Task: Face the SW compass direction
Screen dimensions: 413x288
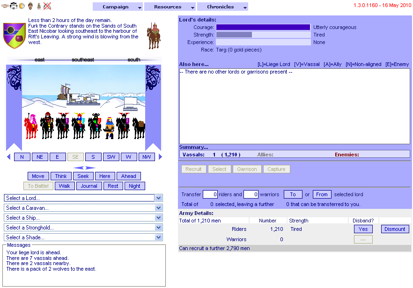Action: (111, 157)
